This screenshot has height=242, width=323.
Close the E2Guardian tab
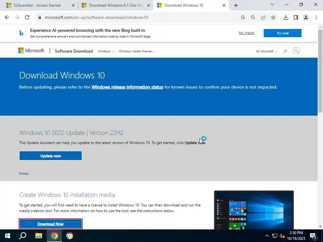[x=73, y=5]
